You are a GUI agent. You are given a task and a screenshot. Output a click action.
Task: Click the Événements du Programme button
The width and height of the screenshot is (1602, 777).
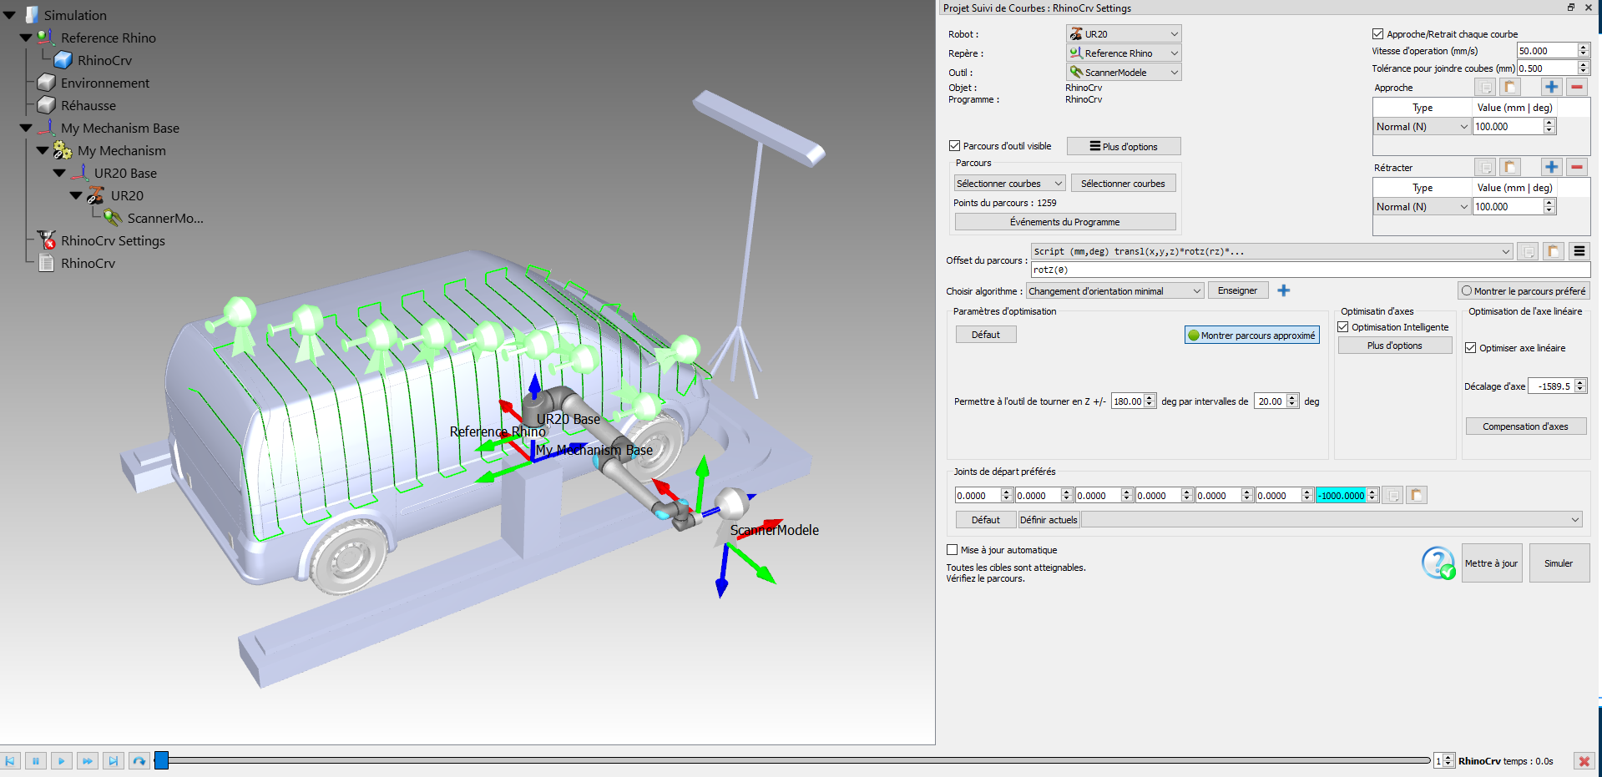(x=1064, y=222)
